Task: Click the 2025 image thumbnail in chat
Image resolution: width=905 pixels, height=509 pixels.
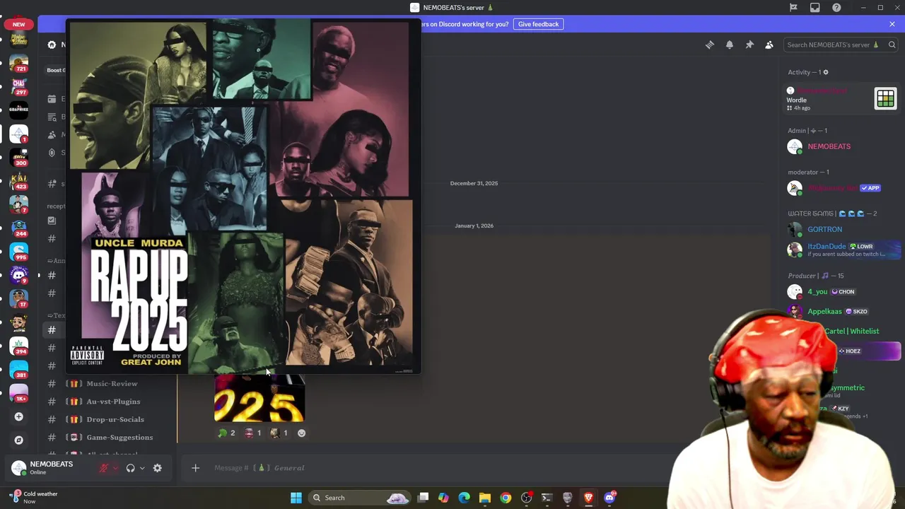Action: click(x=259, y=398)
